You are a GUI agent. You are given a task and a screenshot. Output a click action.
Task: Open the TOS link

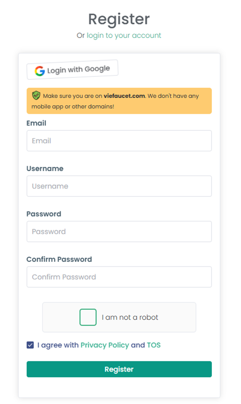(x=154, y=345)
